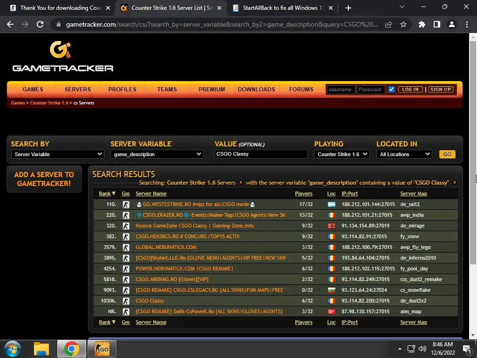Sort by Rank in bottom header
Image resolution: width=477 pixels, height=358 pixels.
point(107,322)
